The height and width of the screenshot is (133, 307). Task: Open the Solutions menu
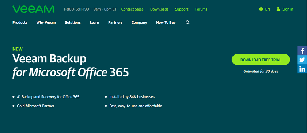[x=73, y=23]
